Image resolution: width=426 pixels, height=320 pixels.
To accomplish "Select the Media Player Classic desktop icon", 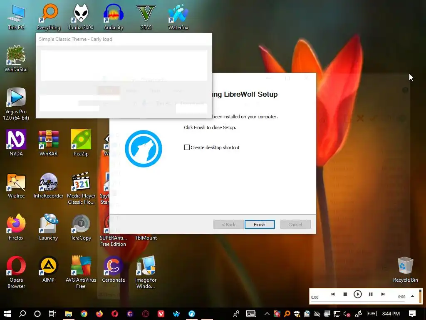I will 81,188.
